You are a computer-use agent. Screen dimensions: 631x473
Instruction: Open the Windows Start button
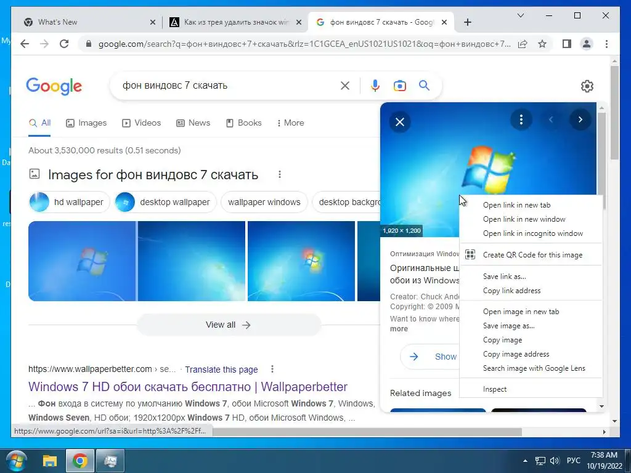click(x=15, y=461)
